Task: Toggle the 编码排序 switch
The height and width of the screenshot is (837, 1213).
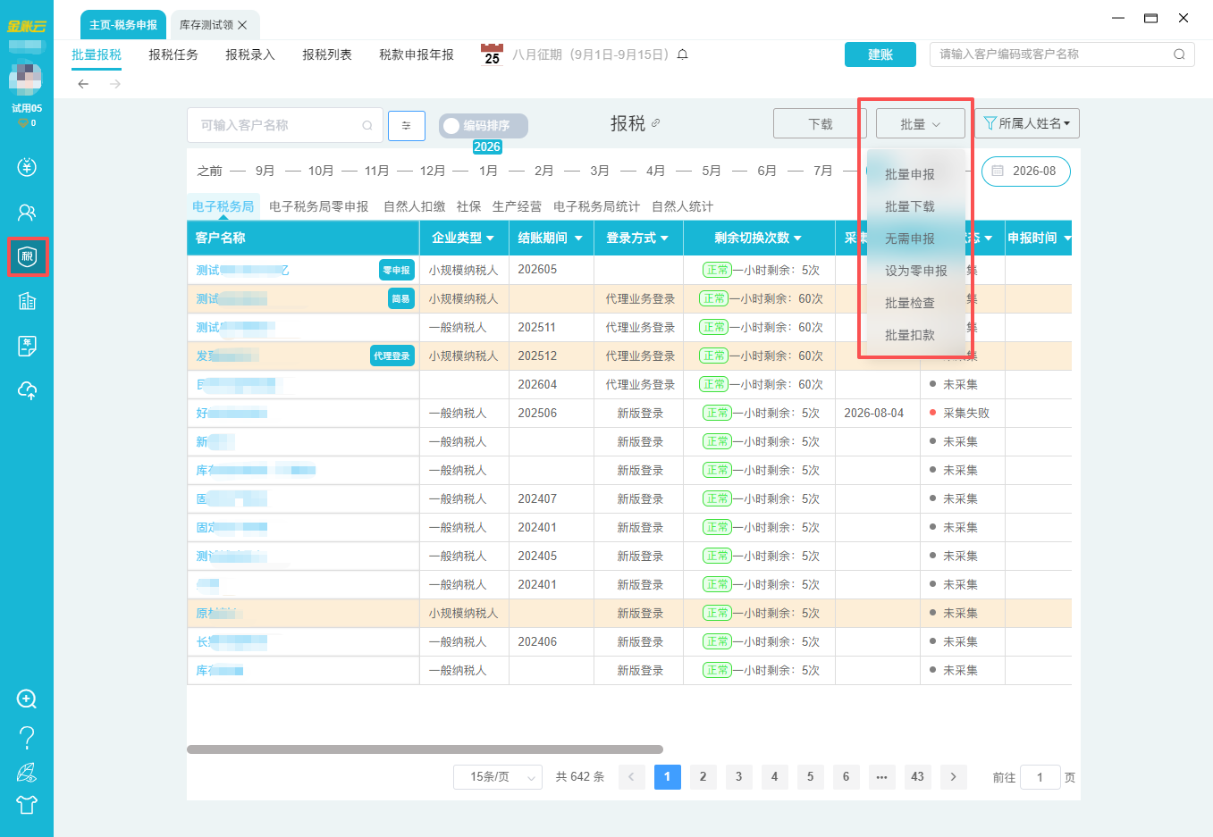Action: pos(484,126)
